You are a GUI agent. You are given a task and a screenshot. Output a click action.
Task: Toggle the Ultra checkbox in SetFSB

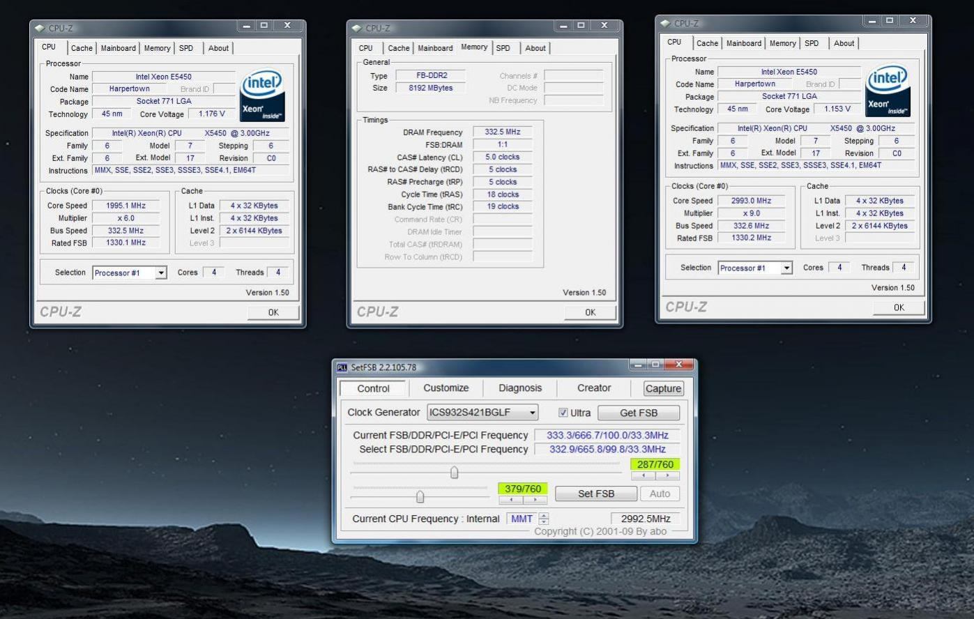pos(563,413)
